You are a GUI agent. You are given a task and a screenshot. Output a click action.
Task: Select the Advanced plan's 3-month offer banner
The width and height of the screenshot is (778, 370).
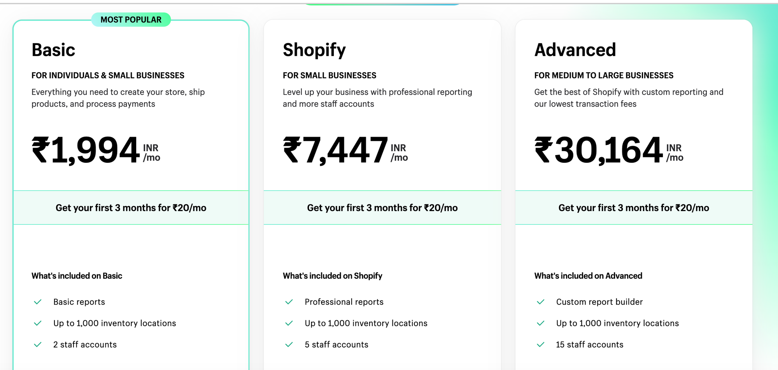634,208
